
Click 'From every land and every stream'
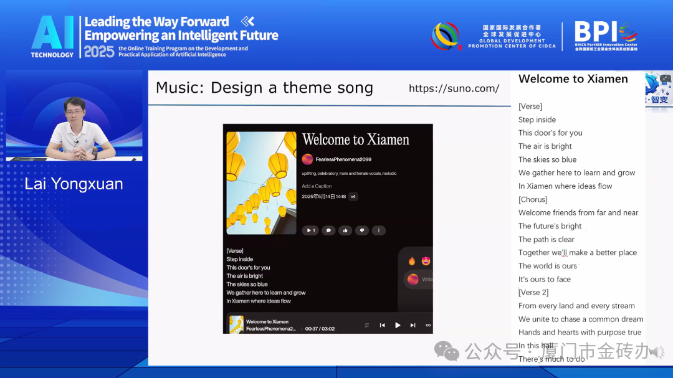tap(576, 306)
